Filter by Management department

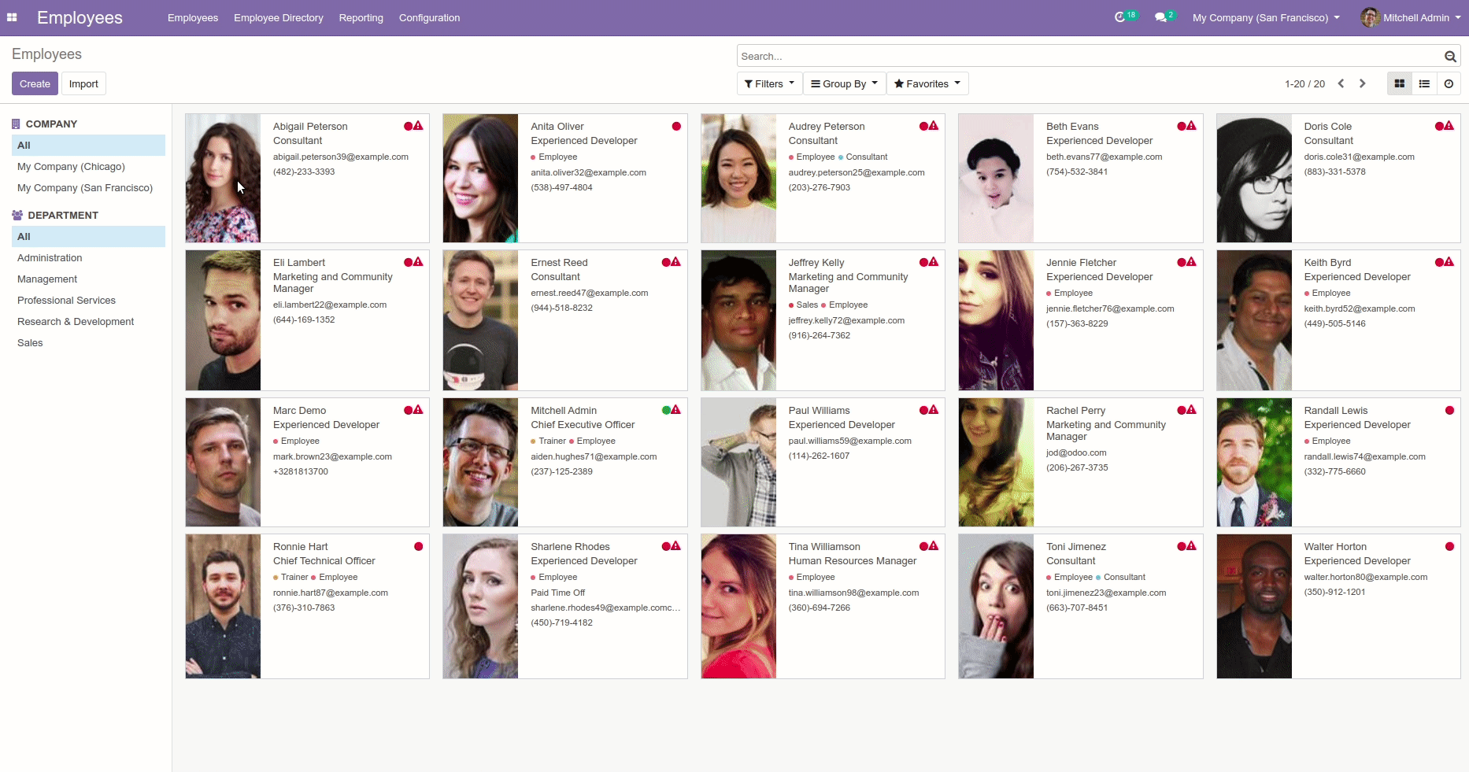pos(88,279)
